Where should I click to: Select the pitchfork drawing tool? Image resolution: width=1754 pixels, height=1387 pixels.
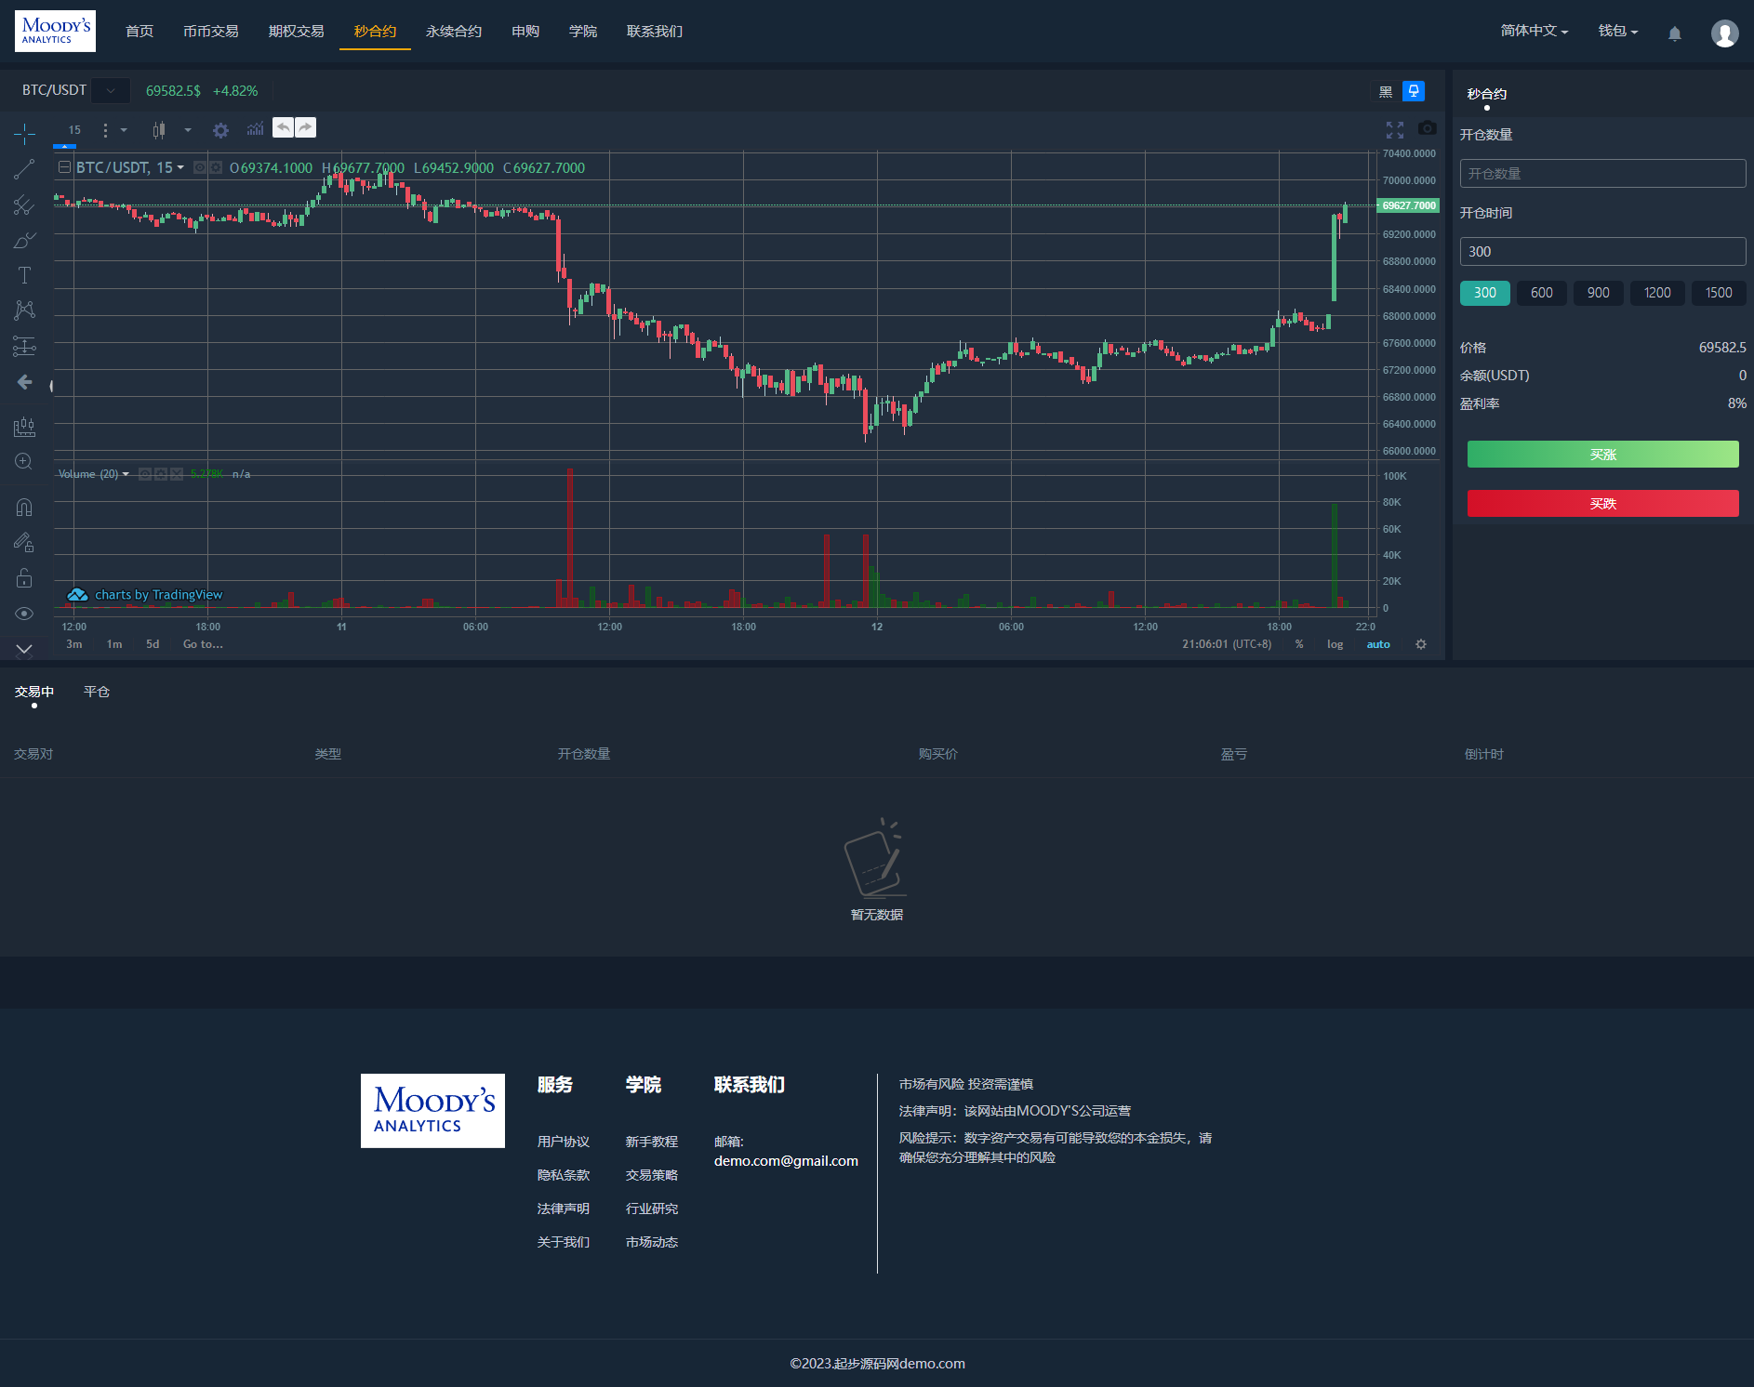[x=24, y=205]
